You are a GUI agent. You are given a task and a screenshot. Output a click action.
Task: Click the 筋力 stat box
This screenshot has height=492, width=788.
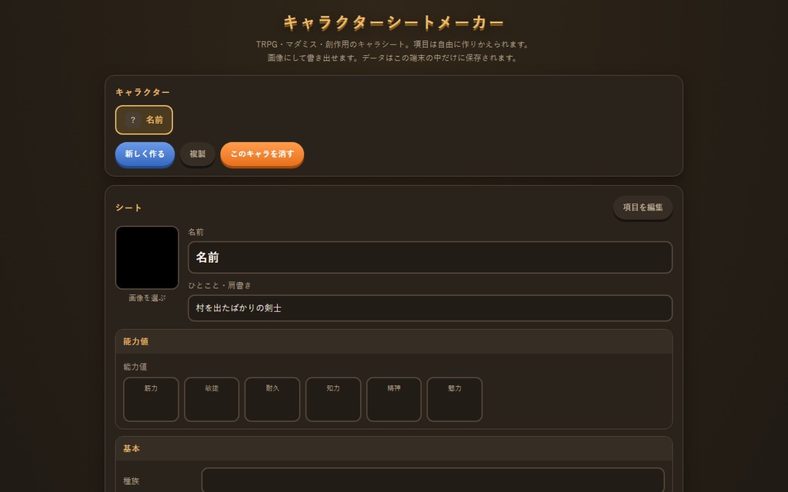coord(151,400)
